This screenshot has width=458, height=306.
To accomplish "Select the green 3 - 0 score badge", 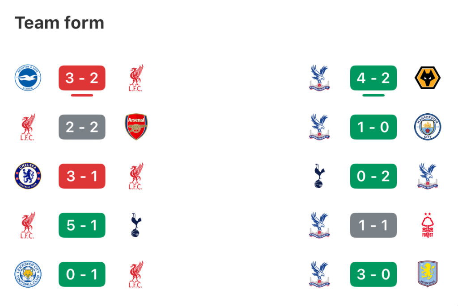I will pos(373,274).
